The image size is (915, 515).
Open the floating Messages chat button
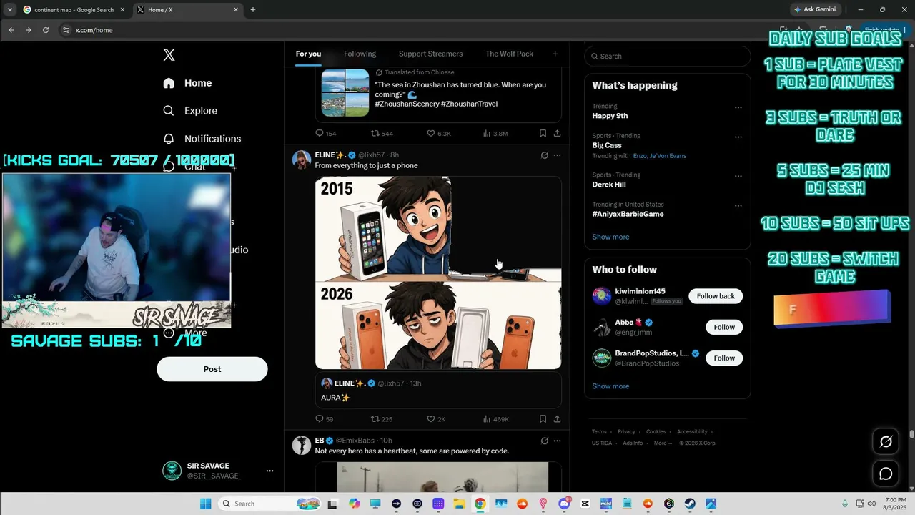[x=886, y=474]
